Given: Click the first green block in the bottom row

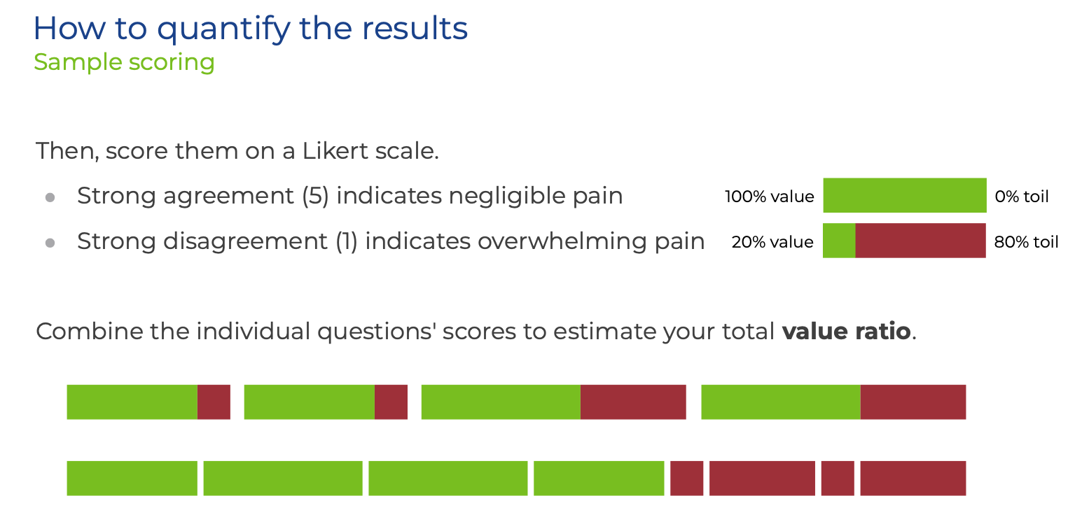Looking at the screenshot, I should 132,478.
